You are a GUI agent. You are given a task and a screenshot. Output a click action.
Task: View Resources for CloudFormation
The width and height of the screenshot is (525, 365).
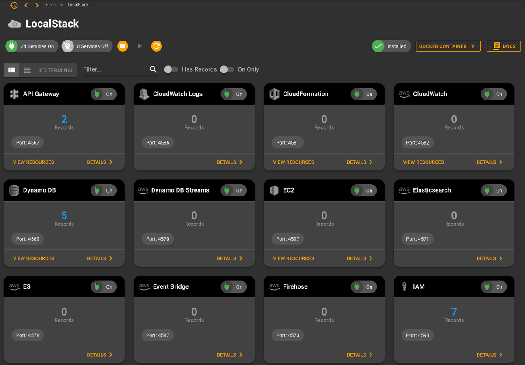pos(294,162)
